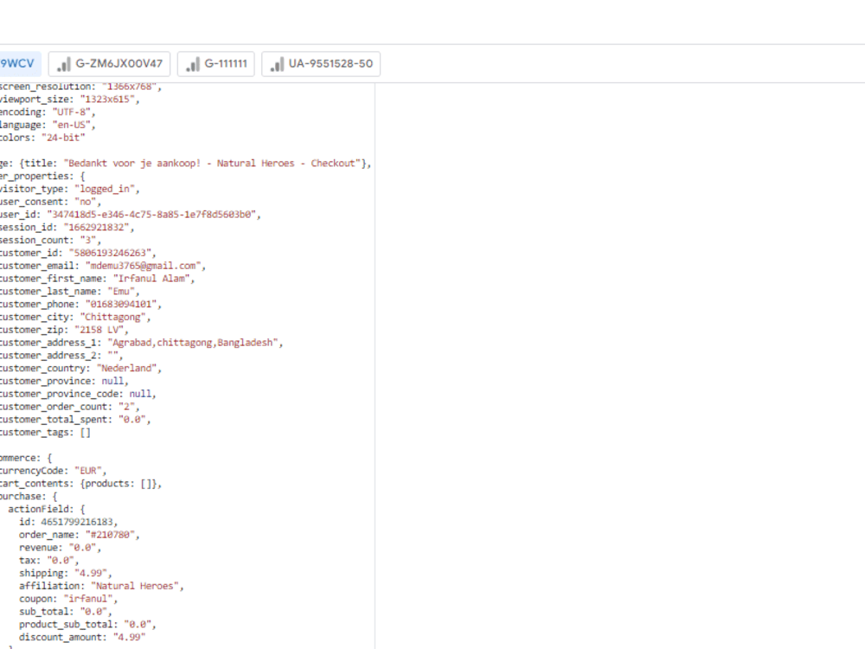Image resolution: width=865 pixels, height=649 pixels.
Task: Select the customer_email value mdemu3765@gmail.com
Action: click(x=143, y=266)
